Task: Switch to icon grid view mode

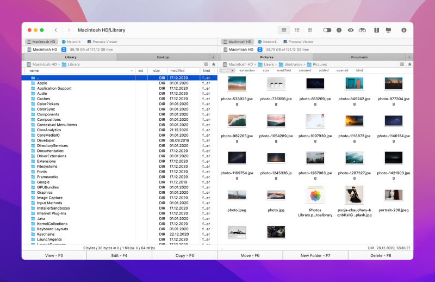Action: coord(310,30)
